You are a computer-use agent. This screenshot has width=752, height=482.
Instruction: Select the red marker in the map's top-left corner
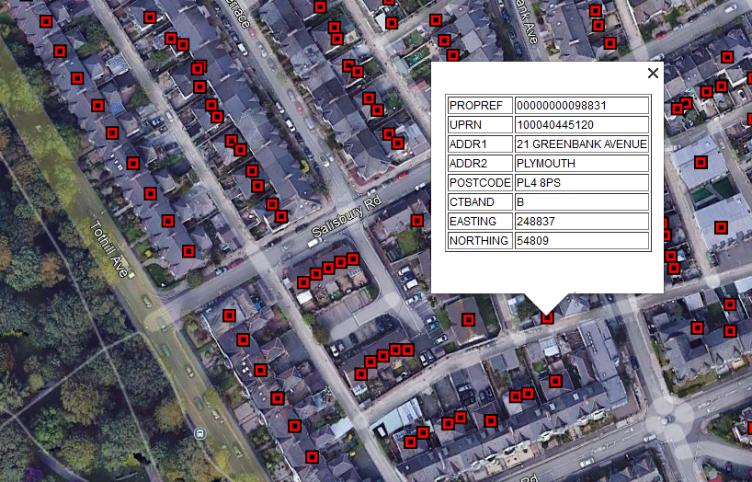(x=45, y=21)
